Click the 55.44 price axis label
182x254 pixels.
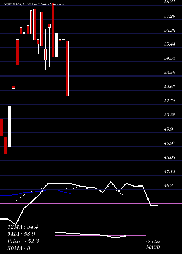click(170, 44)
